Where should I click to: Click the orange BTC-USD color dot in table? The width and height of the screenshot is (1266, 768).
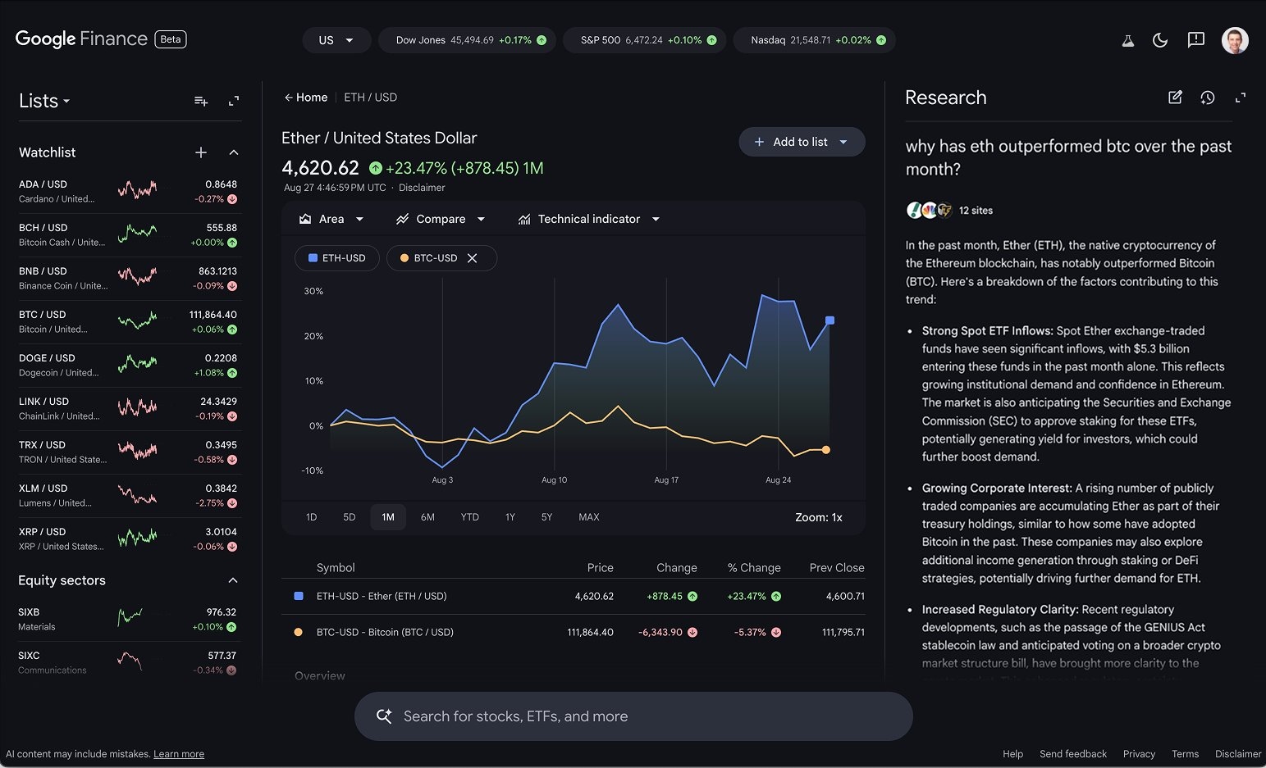point(298,632)
